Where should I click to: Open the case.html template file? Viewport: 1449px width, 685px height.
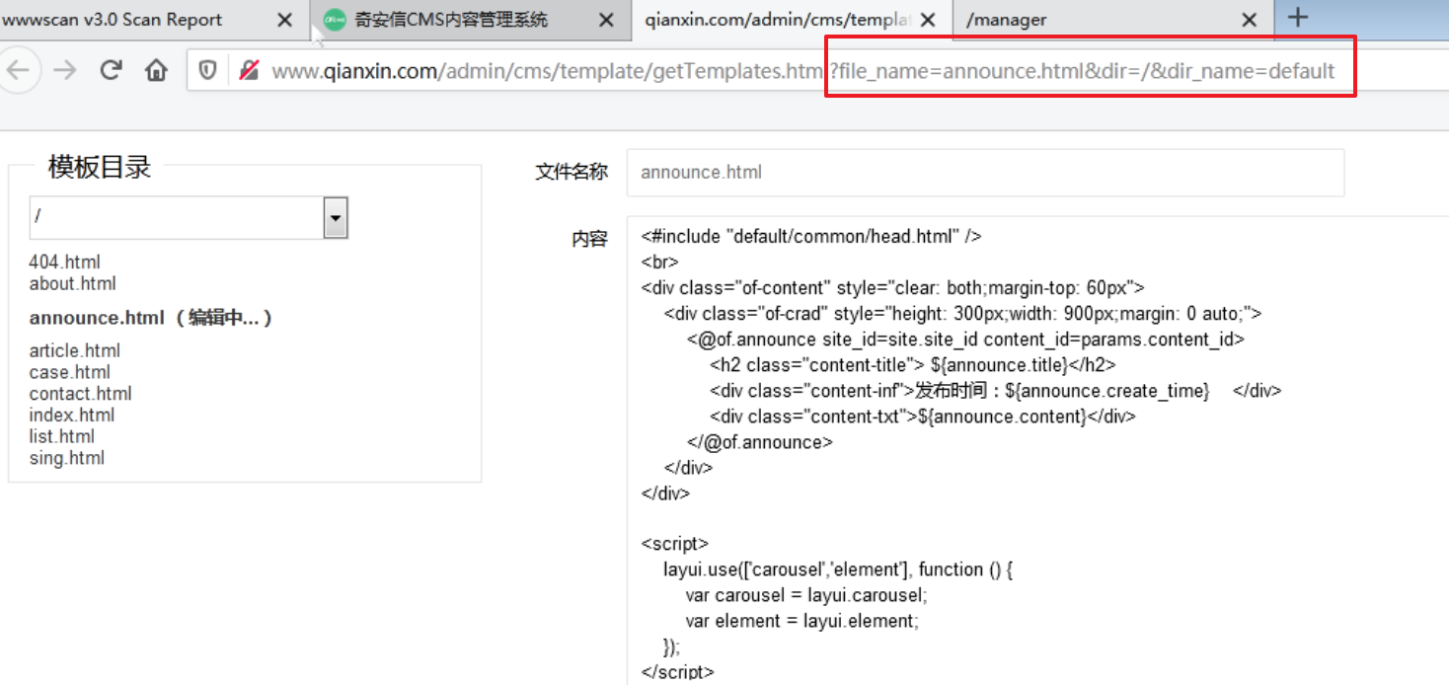tap(70, 372)
